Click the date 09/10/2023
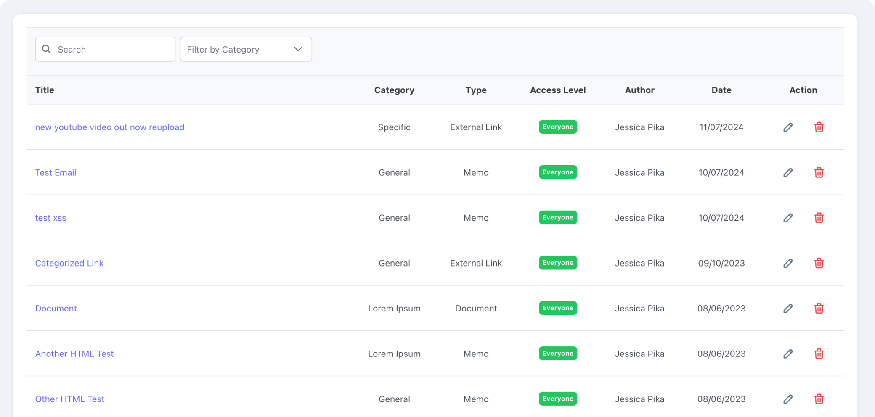 [x=721, y=264]
